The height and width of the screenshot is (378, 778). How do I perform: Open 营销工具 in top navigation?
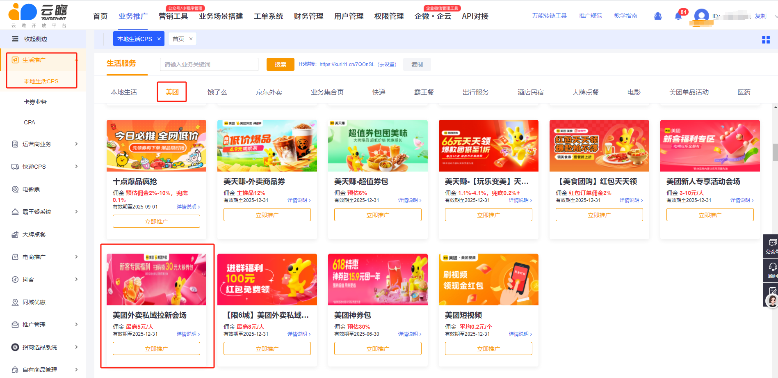(173, 16)
